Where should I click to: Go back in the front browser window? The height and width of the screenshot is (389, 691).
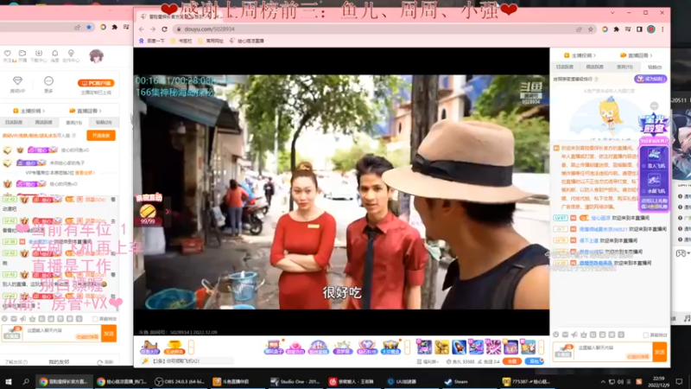[142, 29]
